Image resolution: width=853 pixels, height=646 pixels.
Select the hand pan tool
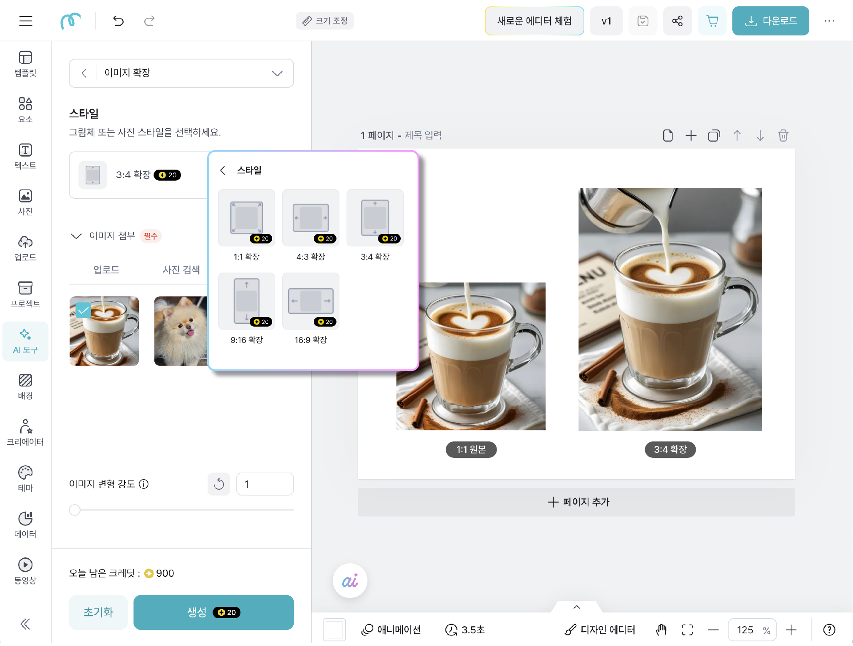point(661,630)
